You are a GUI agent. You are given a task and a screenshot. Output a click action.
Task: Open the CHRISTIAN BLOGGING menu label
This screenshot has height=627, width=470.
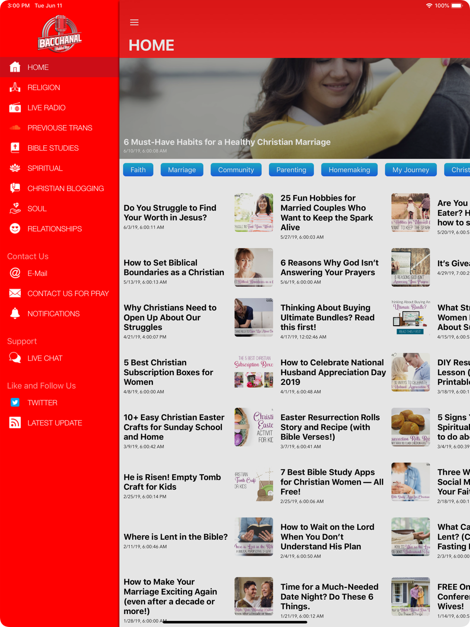pos(66,188)
